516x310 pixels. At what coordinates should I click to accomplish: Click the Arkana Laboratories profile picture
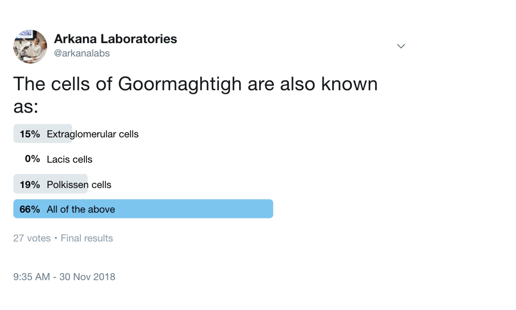click(30, 46)
